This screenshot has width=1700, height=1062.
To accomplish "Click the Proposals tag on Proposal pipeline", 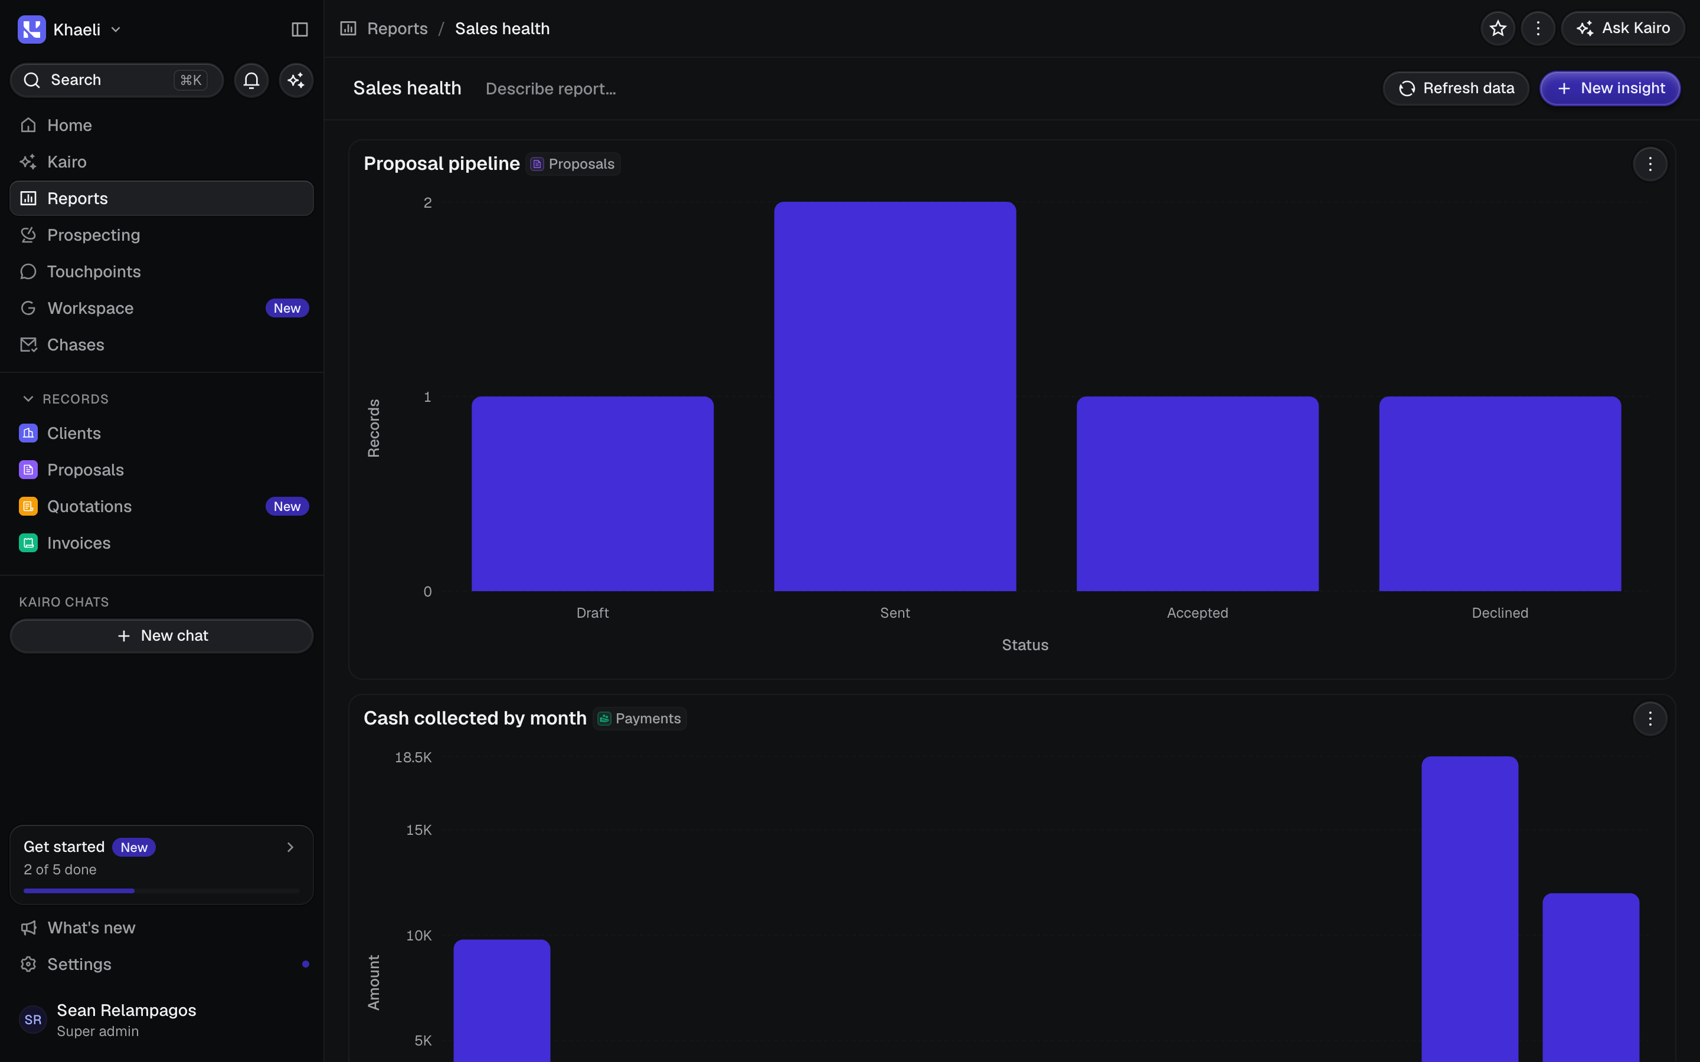I will click(573, 163).
